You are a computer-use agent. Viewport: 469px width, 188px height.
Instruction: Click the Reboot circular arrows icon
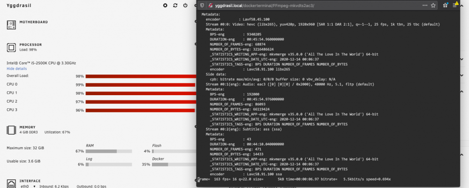pyautogui.click(x=175, y=5)
